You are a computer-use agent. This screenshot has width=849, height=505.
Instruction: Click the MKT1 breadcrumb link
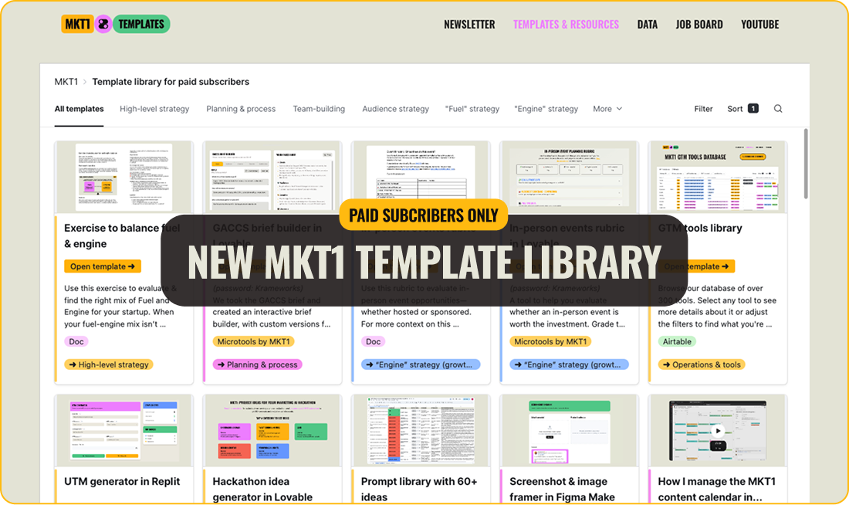click(66, 82)
